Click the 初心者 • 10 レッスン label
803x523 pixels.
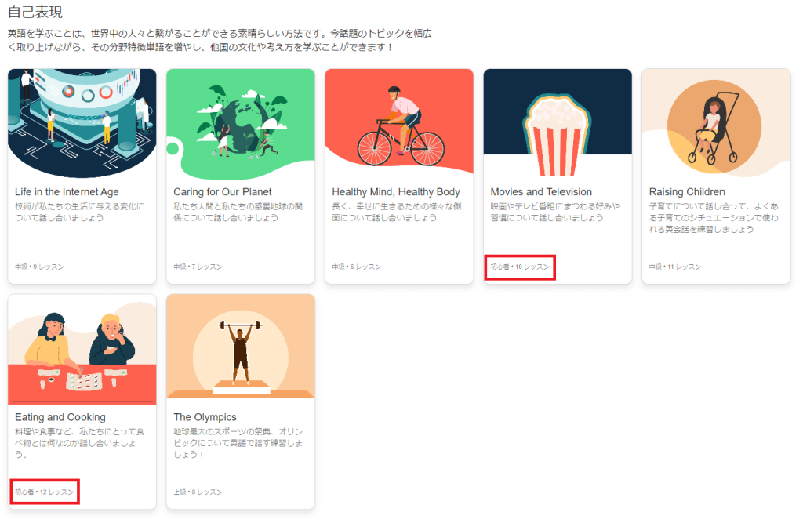(521, 267)
